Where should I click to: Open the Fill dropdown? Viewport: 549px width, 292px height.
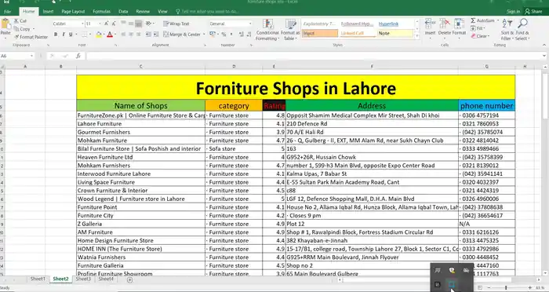tap(478, 28)
